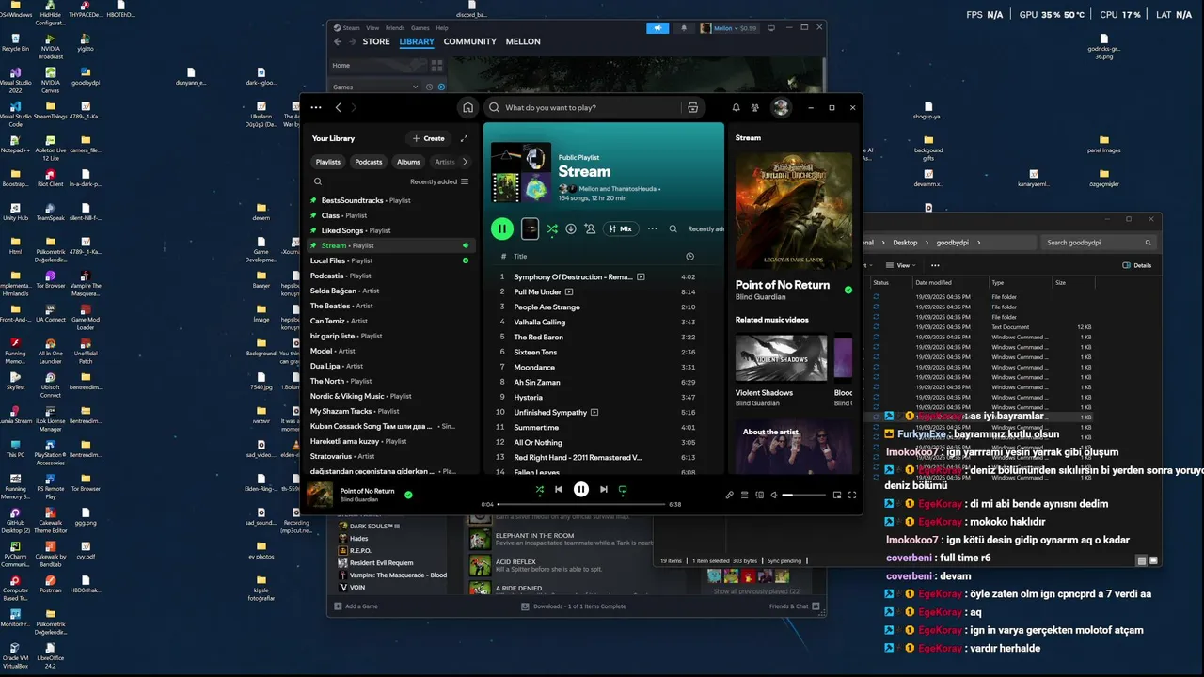Expand Your Library to full view
The height and width of the screenshot is (677, 1204).
click(464, 138)
